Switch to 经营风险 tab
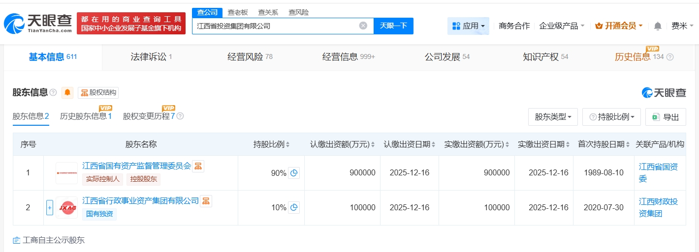This screenshot has width=699, height=252. [250, 57]
